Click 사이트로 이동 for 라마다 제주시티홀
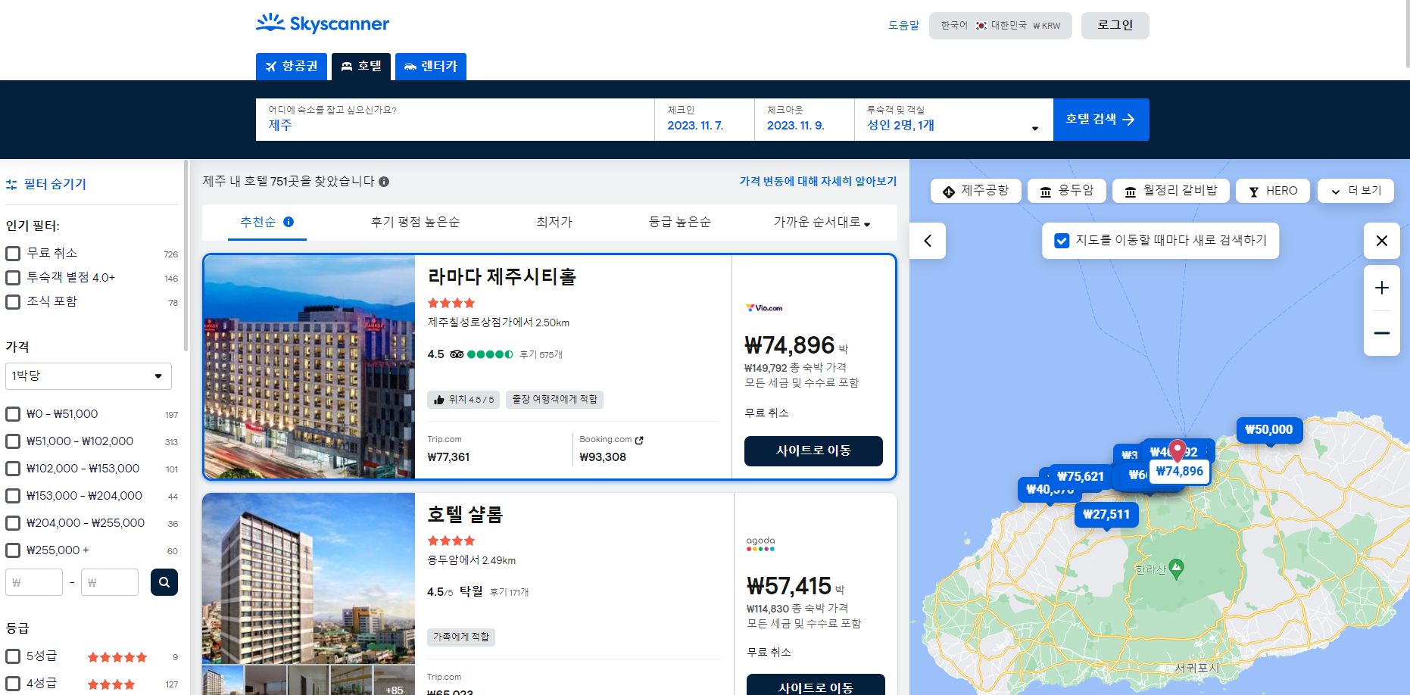The height and width of the screenshot is (695, 1410). (813, 451)
